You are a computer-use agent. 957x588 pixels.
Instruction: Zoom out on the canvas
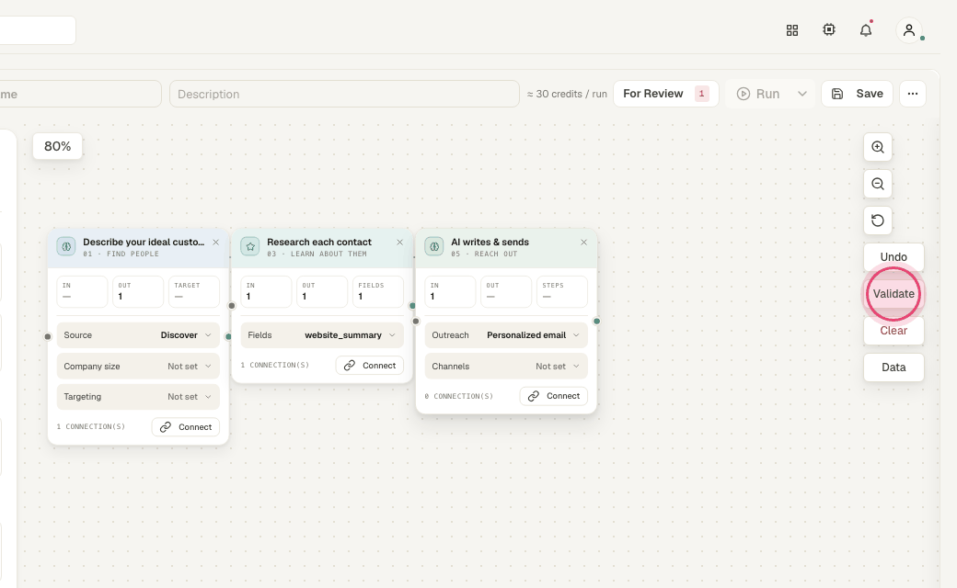tap(878, 184)
